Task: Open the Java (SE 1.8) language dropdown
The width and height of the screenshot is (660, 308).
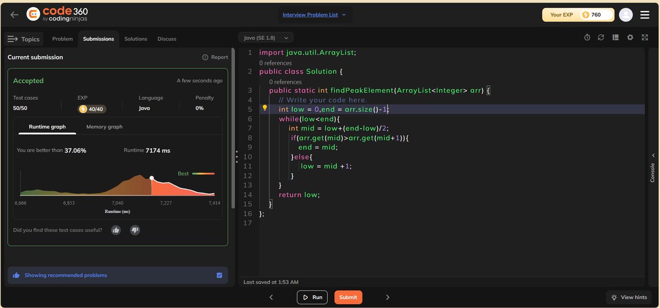Action: click(266, 37)
